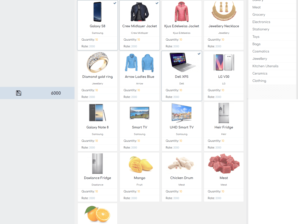The height and width of the screenshot is (224, 298).
Task: Click the Heir brand label
Action: coord(224,134)
